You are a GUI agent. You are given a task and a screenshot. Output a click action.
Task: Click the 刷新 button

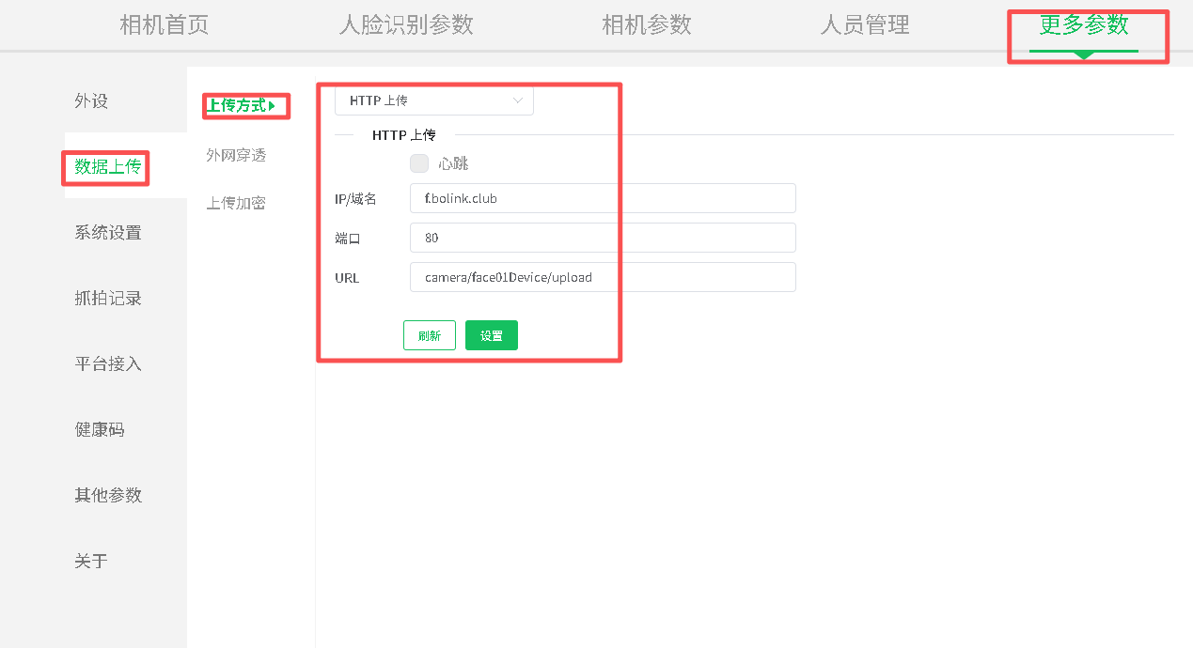click(430, 335)
